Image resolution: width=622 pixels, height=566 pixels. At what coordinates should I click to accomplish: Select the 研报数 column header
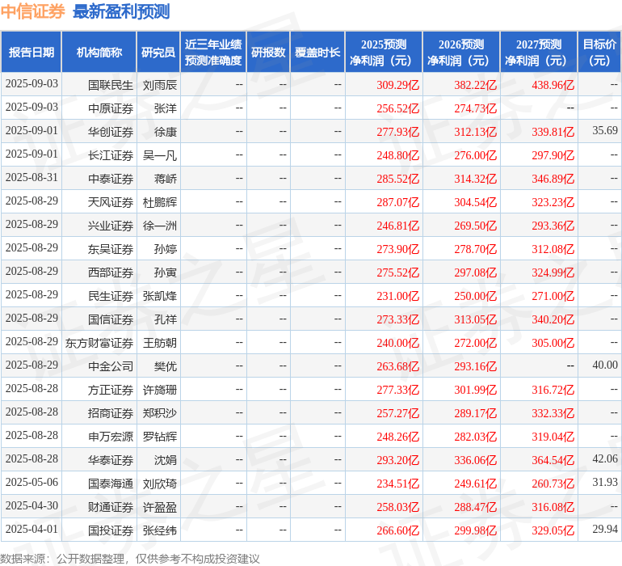coord(268,52)
